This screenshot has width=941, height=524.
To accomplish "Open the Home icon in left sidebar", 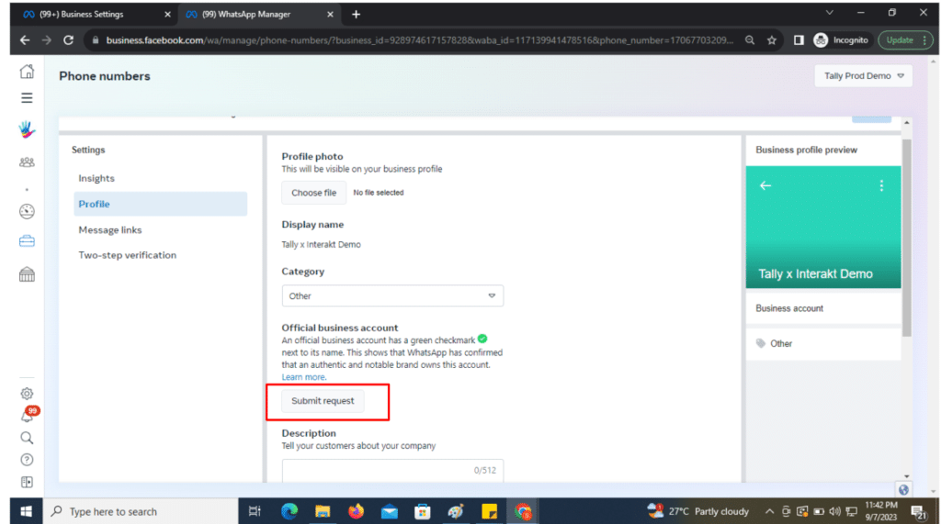I will click(27, 72).
